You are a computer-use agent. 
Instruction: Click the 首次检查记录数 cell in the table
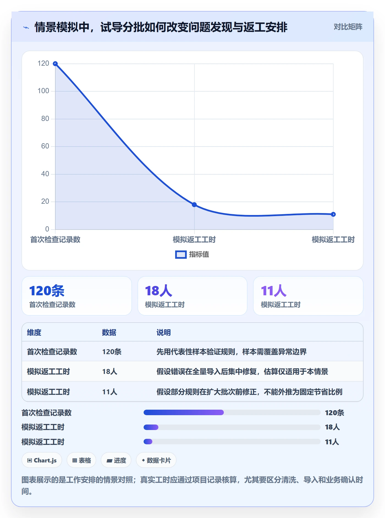(x=52, y=352)
